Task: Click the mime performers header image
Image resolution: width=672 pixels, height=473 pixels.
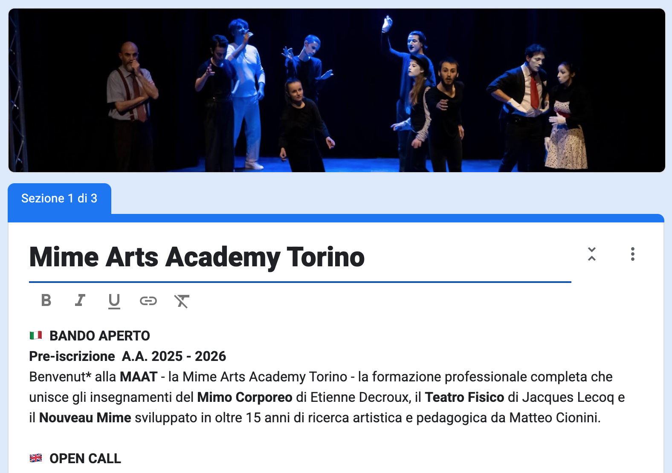Action: pos(337,90)
